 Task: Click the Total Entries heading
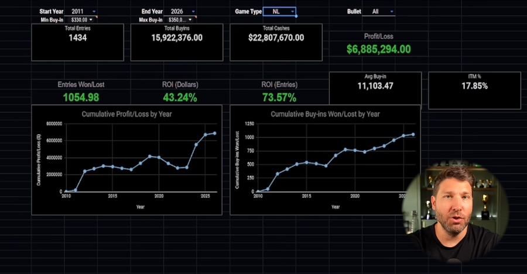click(78, 28)
